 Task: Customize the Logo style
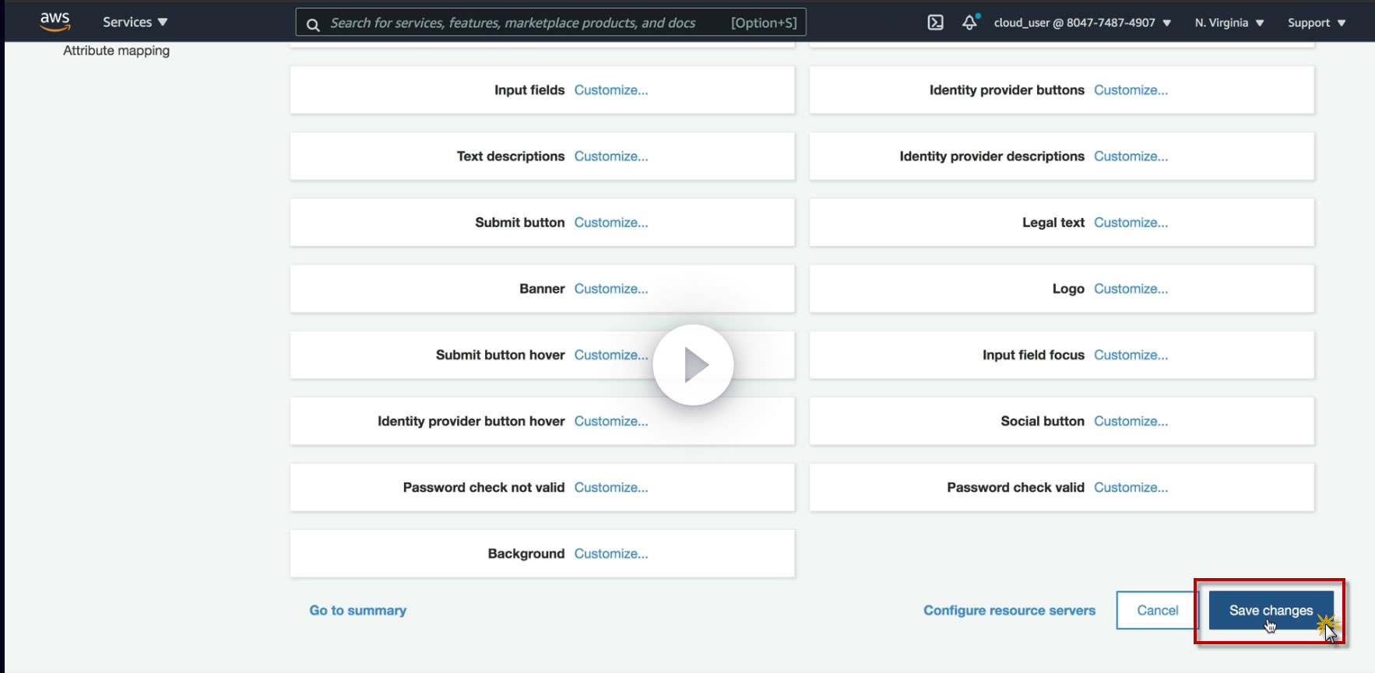point(1131,289)
